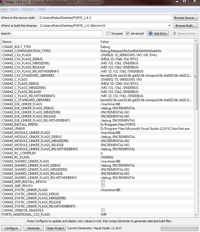The height and width of the screenshot is (232, 200).
Task: Minimize the CMake window
Action: [177, 1]
